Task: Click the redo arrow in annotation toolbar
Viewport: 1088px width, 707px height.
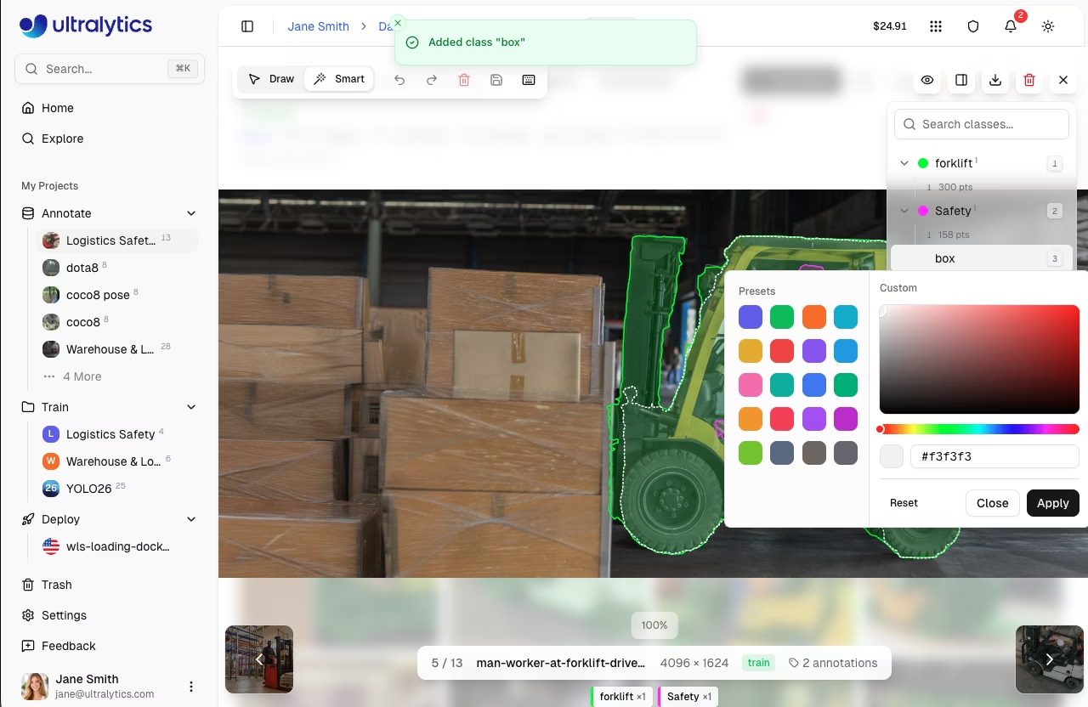Action: pos(432,80)
